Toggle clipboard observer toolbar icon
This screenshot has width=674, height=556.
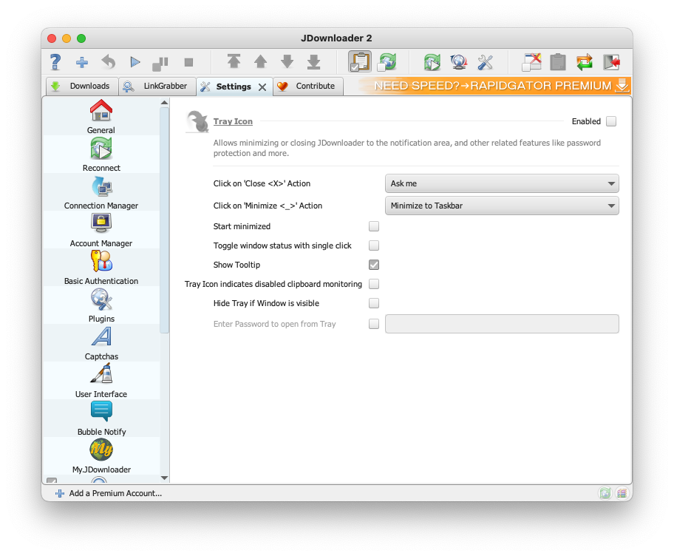pos(360,61)
